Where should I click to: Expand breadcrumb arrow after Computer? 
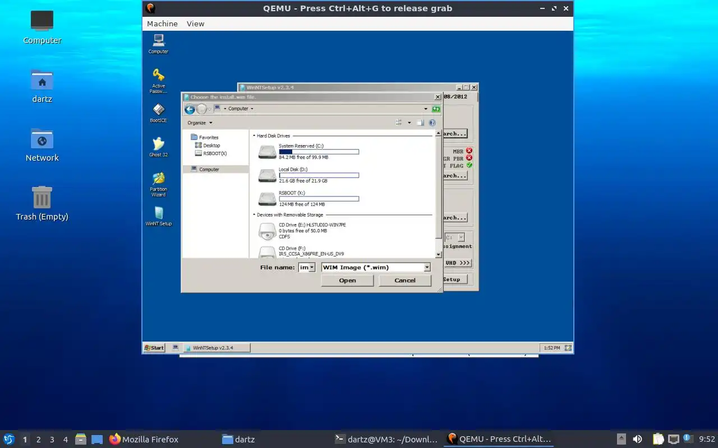pyautogui.click(x=252, y=109)
